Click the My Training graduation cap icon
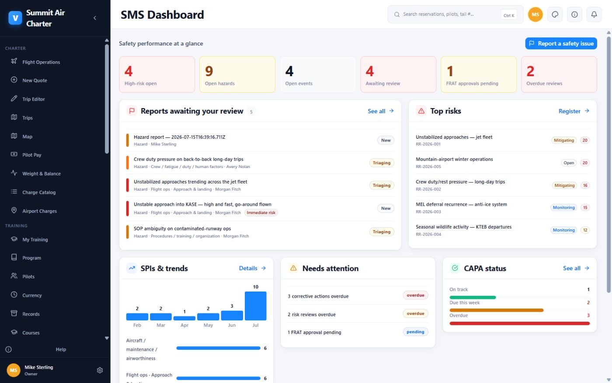 click(x=14, y=239)
